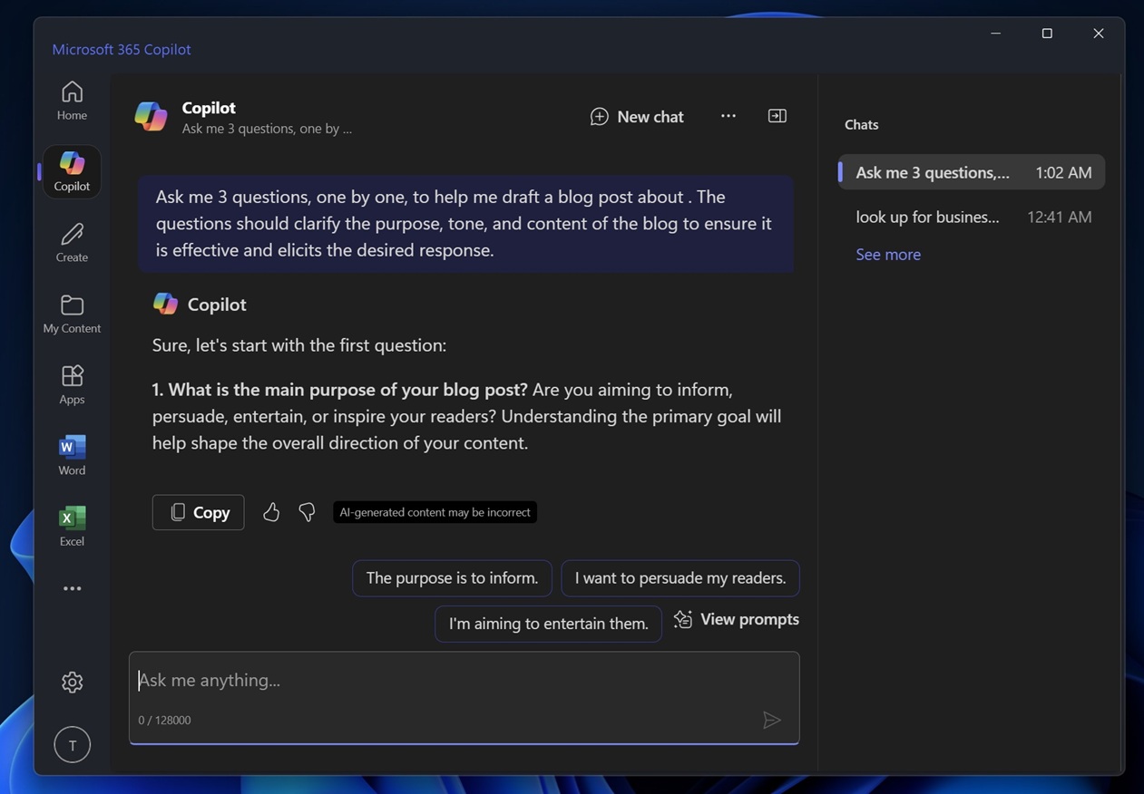The image size is (1144, 794).
Task: Select the 'look up for busines...' chat
Action: pos(927,217)
